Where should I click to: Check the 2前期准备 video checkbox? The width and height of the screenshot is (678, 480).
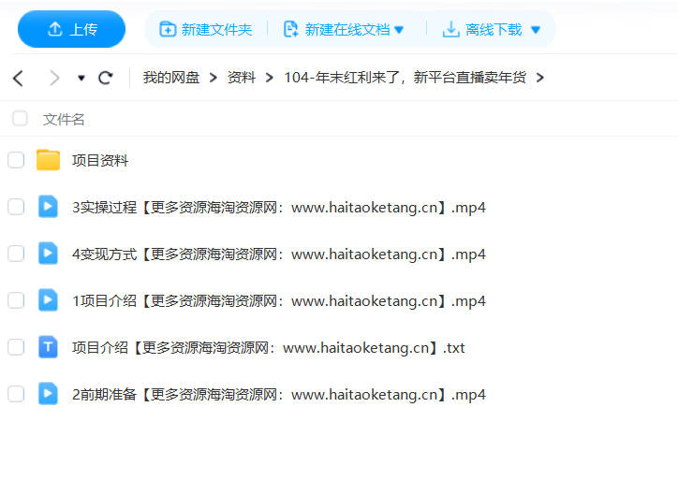coord(16,394)
